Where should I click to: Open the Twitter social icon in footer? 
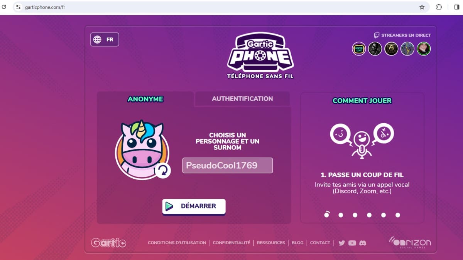click(341, 243)
